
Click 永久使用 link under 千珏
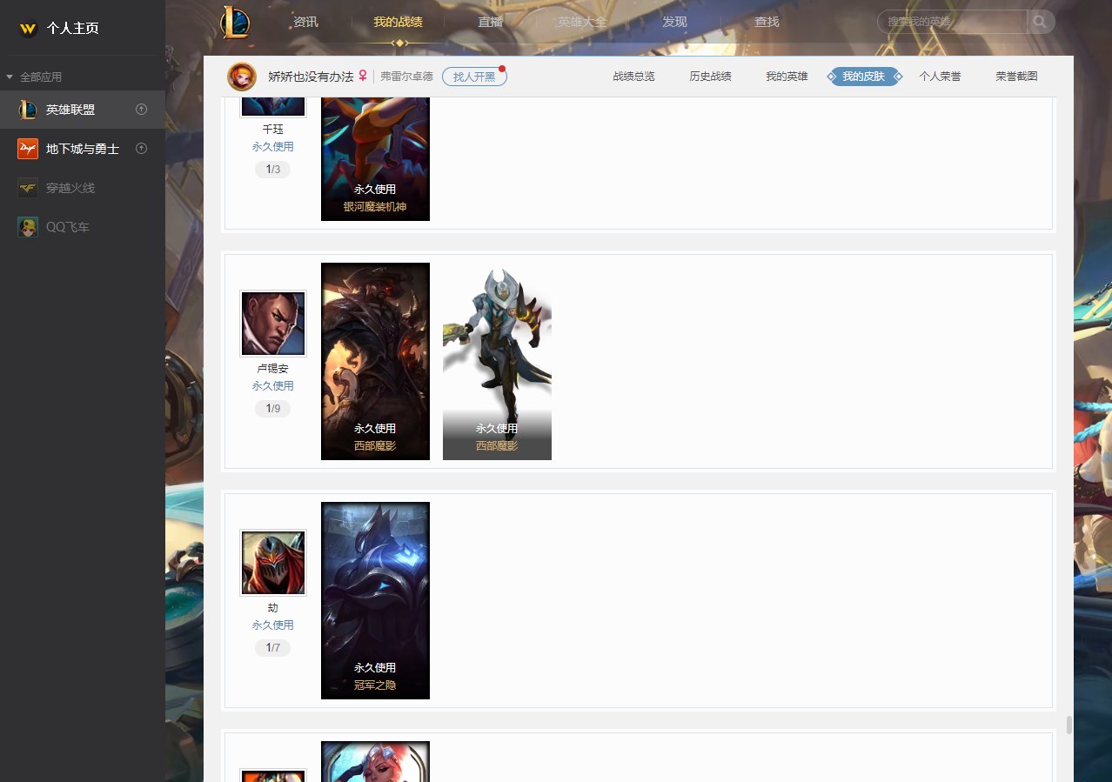[x=273, y=147]
